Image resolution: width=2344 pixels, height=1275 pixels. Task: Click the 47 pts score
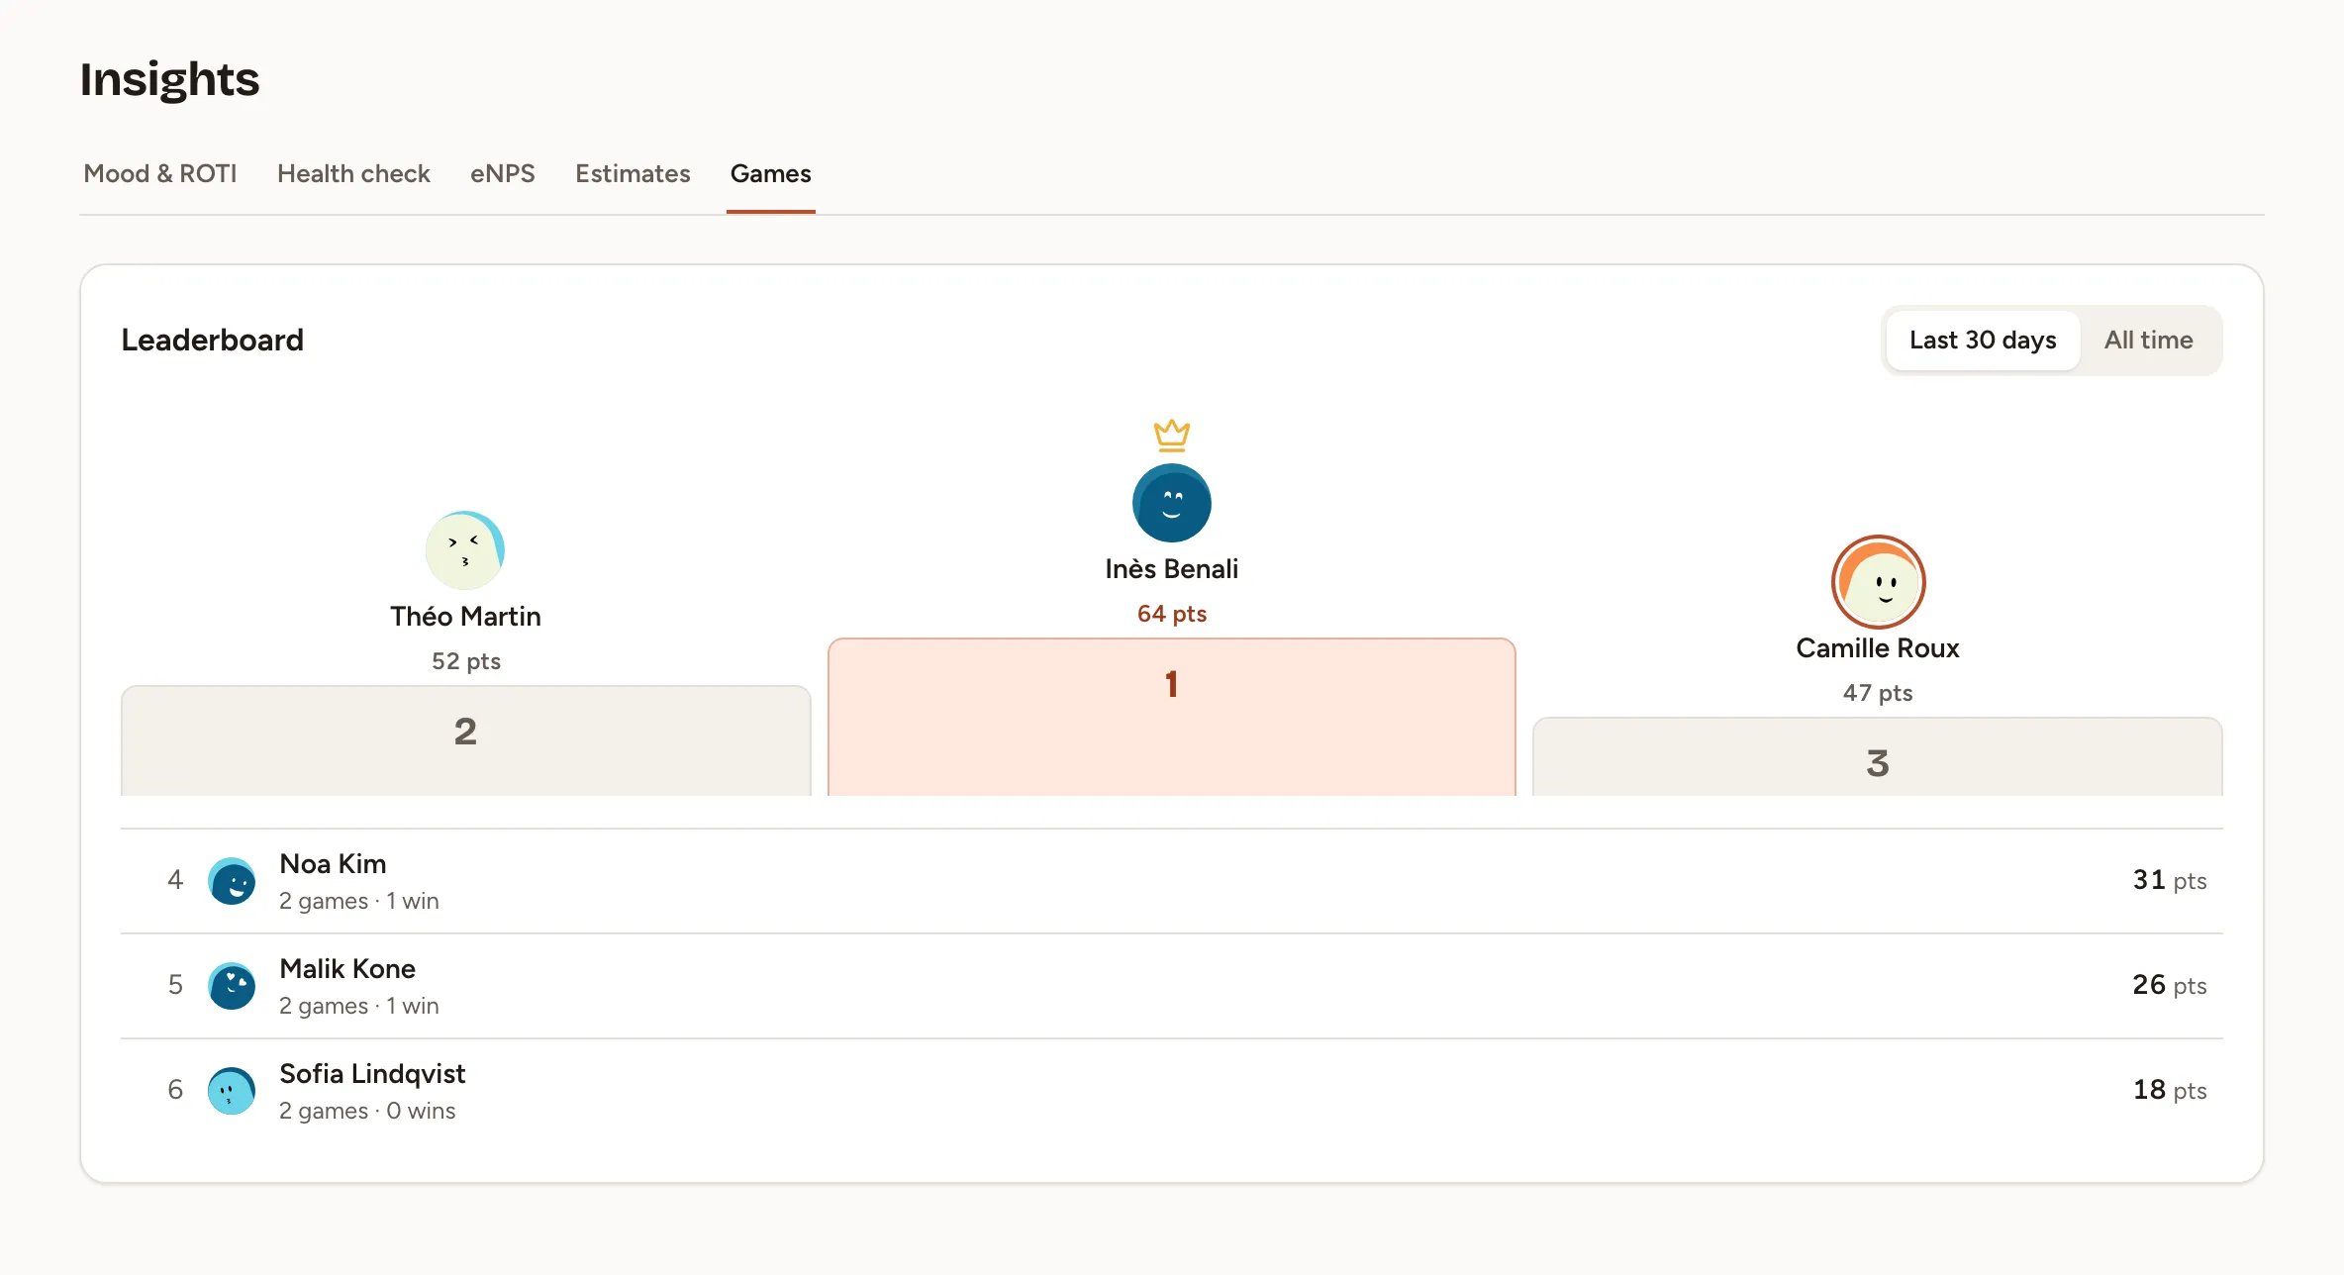tap(1878, 693)
